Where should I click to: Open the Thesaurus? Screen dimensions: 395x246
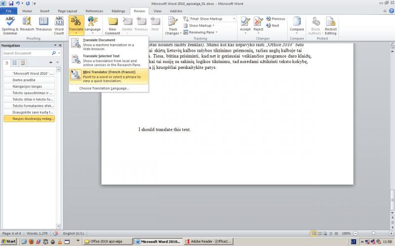click(43, 24)
